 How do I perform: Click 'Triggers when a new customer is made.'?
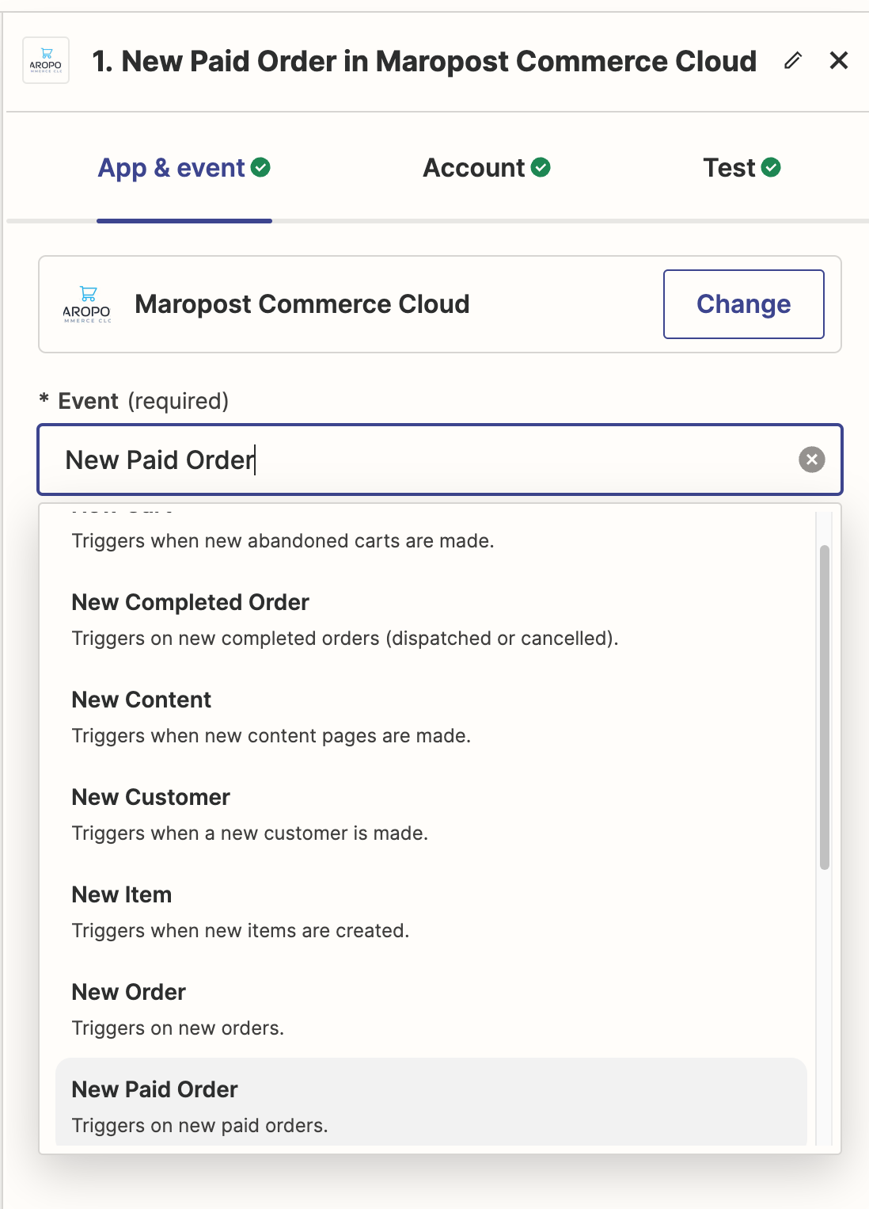(x=249, y=833)
